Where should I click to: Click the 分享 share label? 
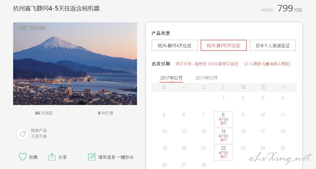(x=63, y=157)
